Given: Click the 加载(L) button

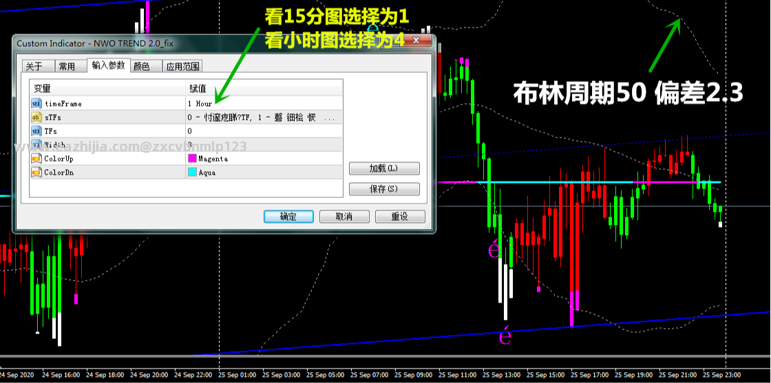Looking at the screenshot, I should pos(384,168).
